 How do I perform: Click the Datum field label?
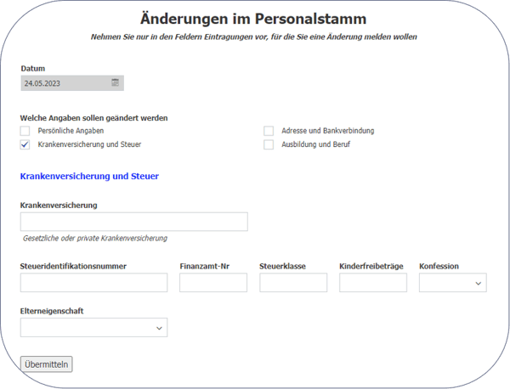pyautogui.click(x=32, y=68)
